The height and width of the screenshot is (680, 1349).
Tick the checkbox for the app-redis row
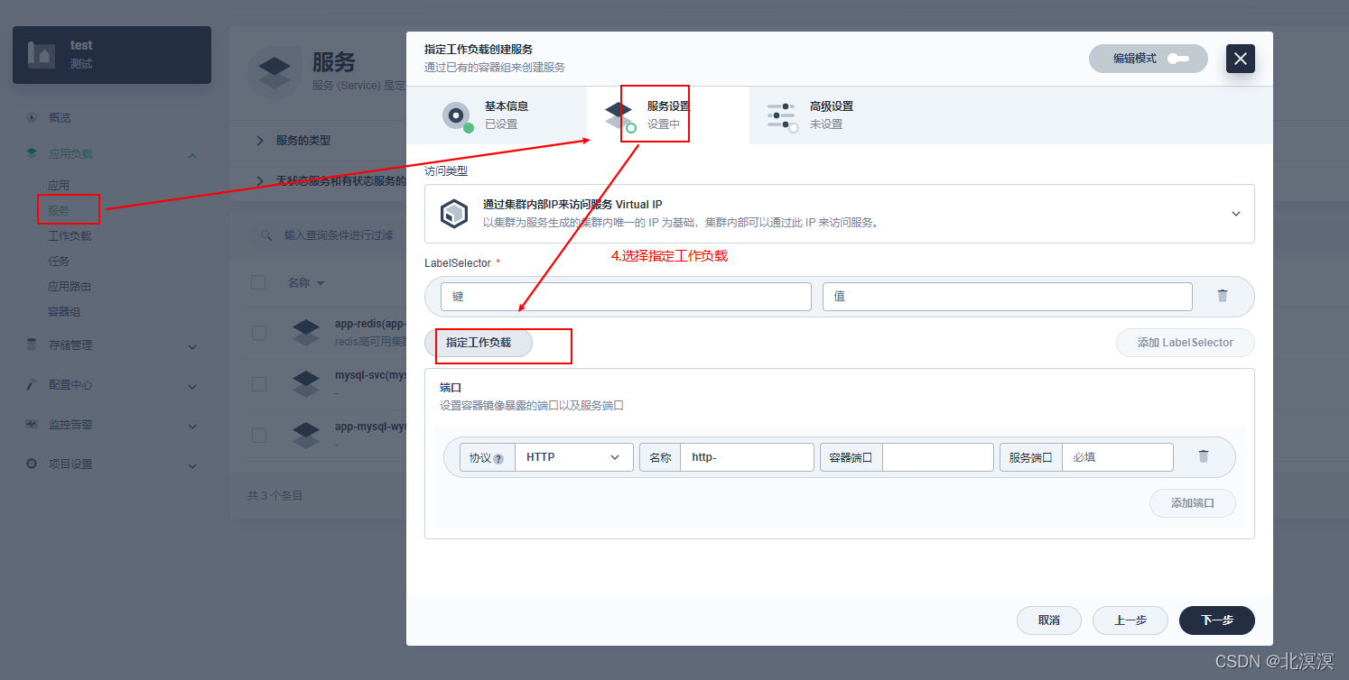click(259, 333)
